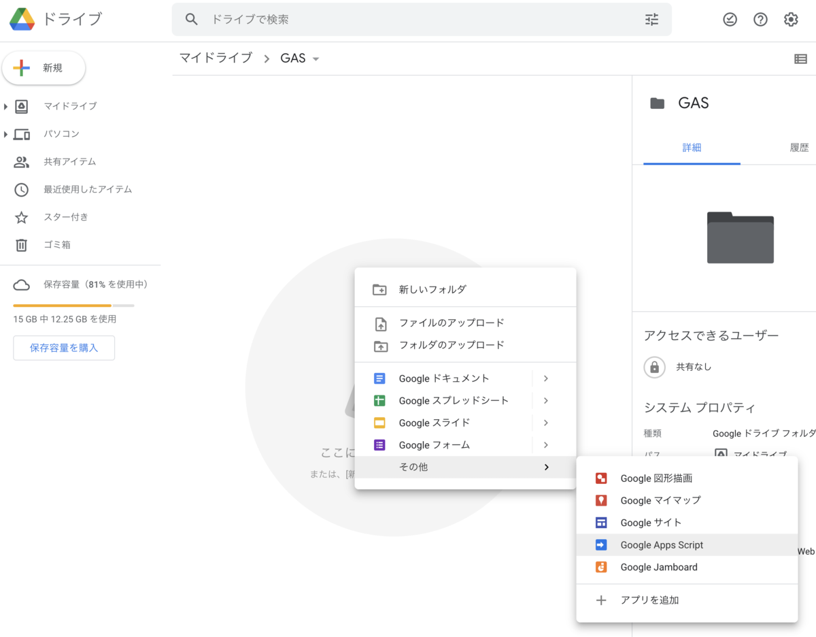Click the storage cloud icon

pos(22,284)
